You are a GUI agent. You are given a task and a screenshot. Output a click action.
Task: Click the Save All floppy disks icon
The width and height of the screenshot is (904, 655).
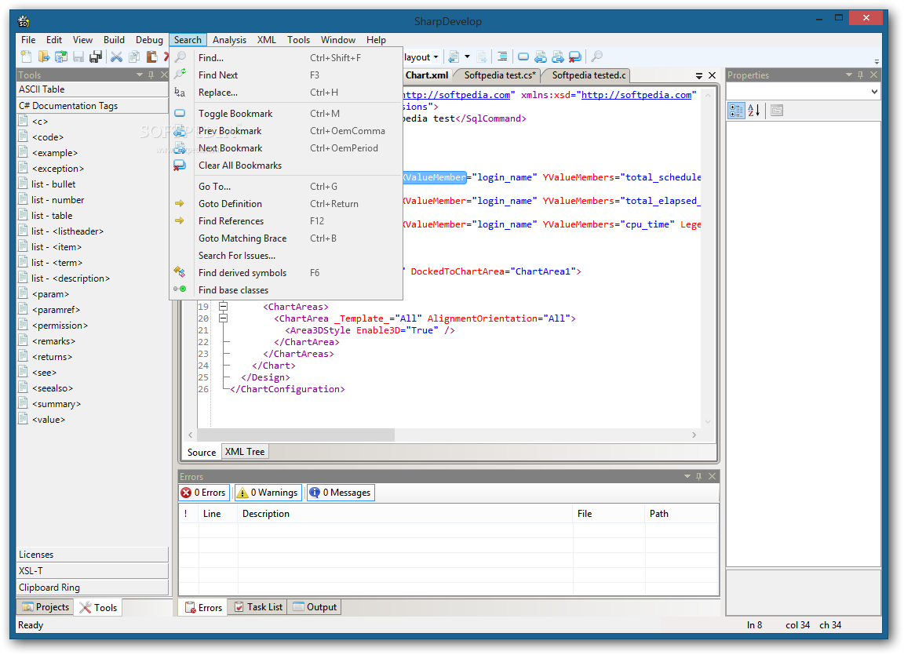(x=96, y=56)
